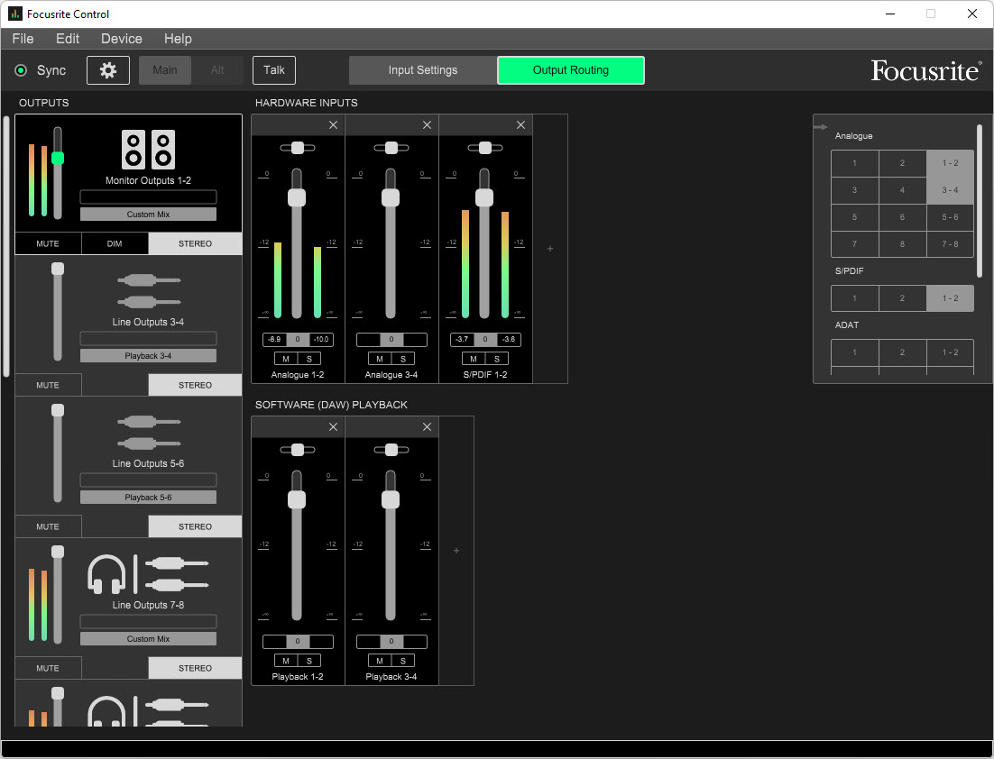Open the Edit menu

(67, 39)
